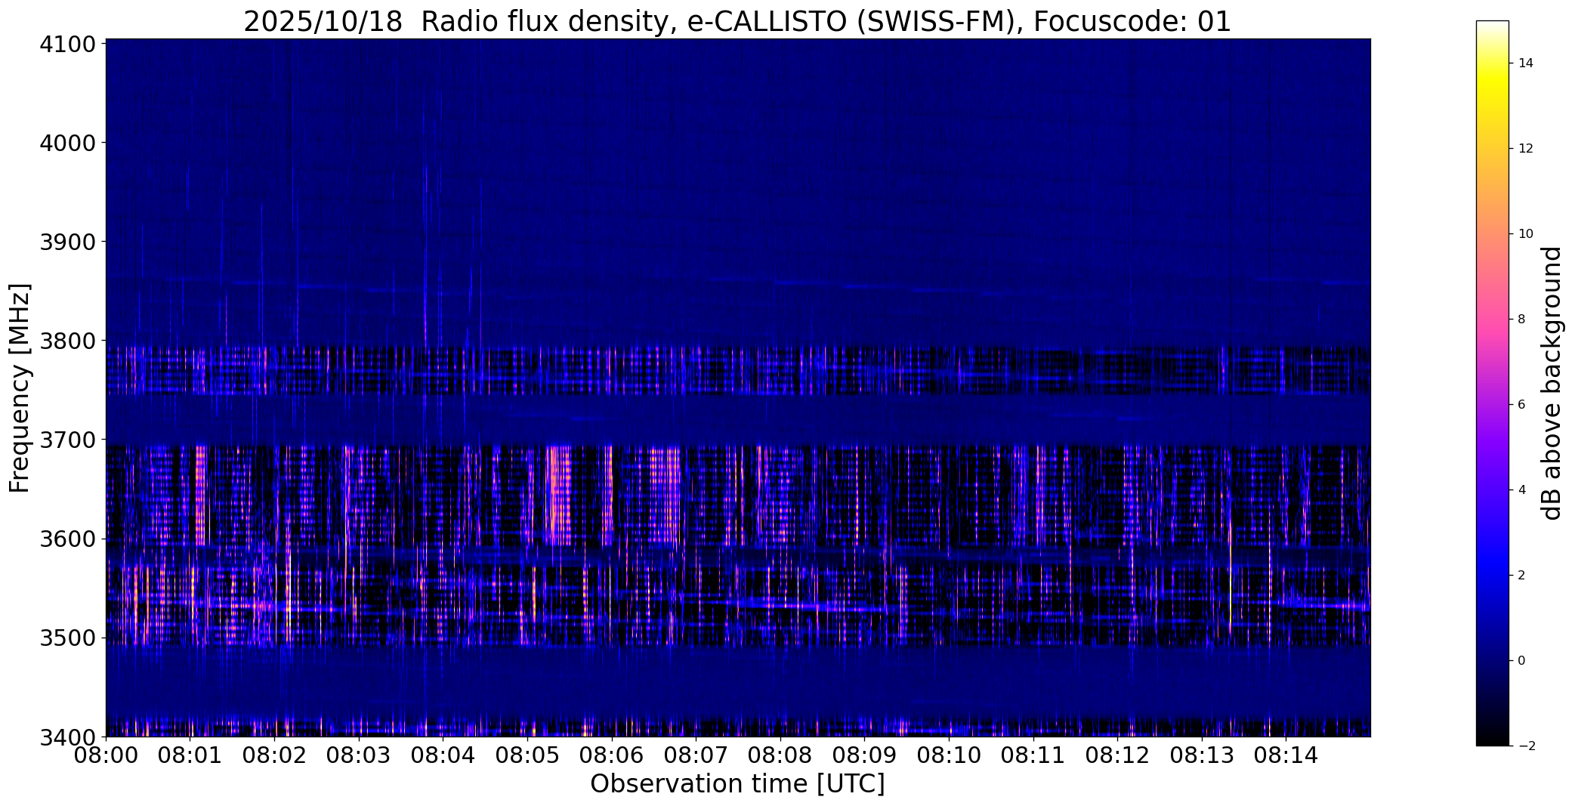The image size is (1575, 806).
Task: Click the 08:07 time tick label
Action: coord(696,755)
